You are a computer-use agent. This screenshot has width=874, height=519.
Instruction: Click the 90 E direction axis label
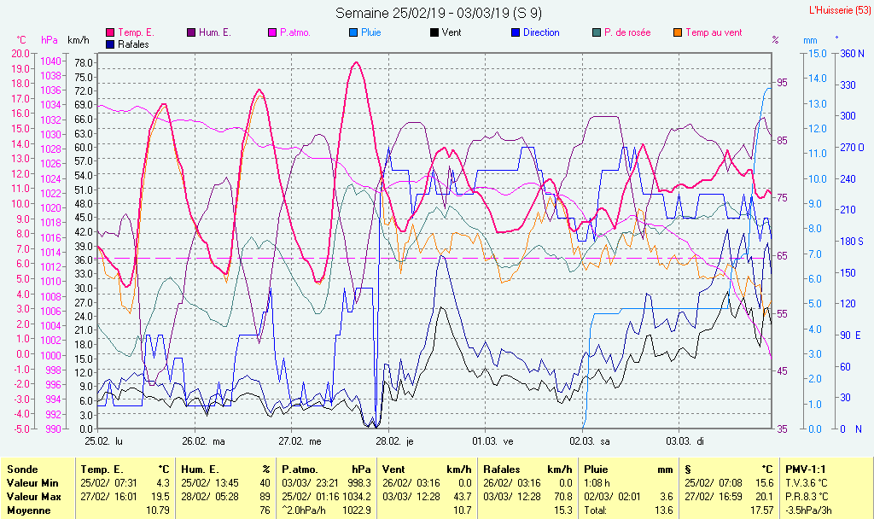pos(850,335)
